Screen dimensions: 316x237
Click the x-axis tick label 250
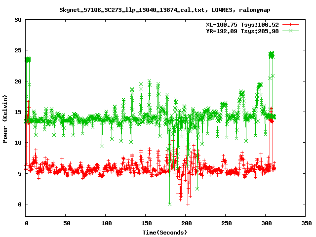pos(226,223)
